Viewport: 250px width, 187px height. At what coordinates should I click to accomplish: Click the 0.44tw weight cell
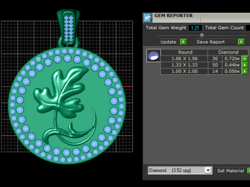click(232, 65)
